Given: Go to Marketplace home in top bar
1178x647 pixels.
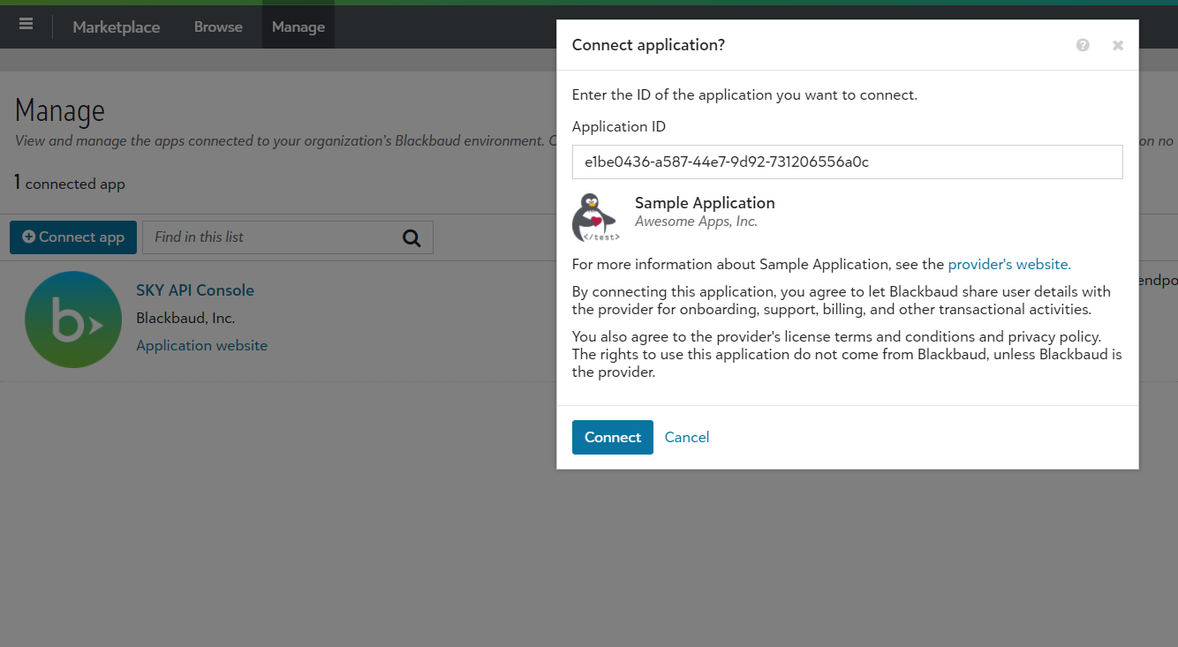Looking at the screenshot, I should 117,27.
